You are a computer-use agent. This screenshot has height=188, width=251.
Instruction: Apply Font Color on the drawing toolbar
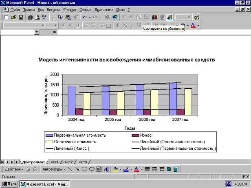coord(137,169)
